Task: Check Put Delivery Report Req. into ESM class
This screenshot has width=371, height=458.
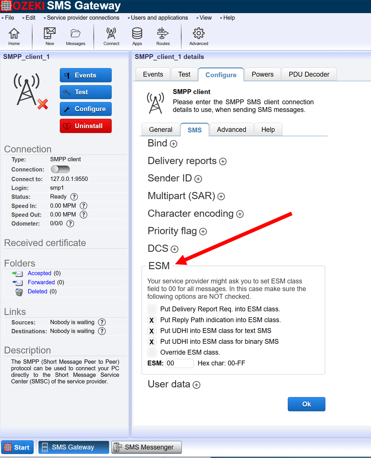Action: [x=152, y=309]
